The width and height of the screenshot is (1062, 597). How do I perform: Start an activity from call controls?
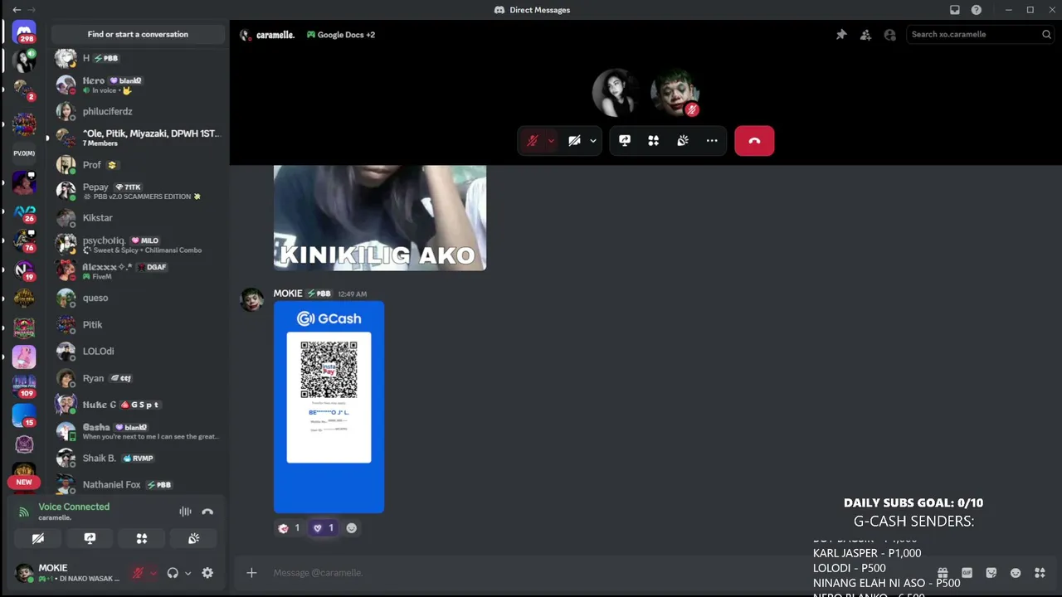tap(654, 141)
